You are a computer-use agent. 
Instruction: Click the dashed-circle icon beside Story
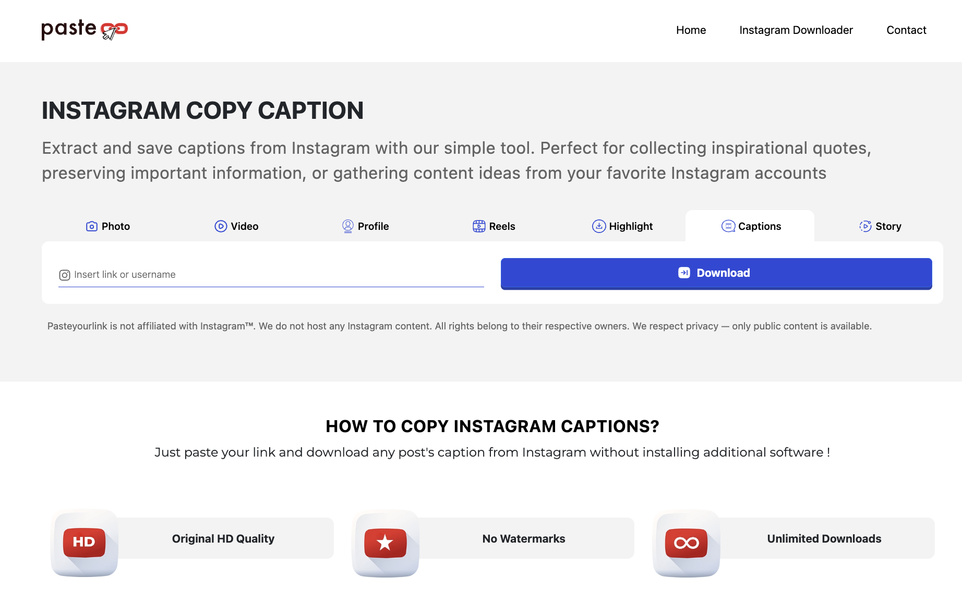click(865, 226)
